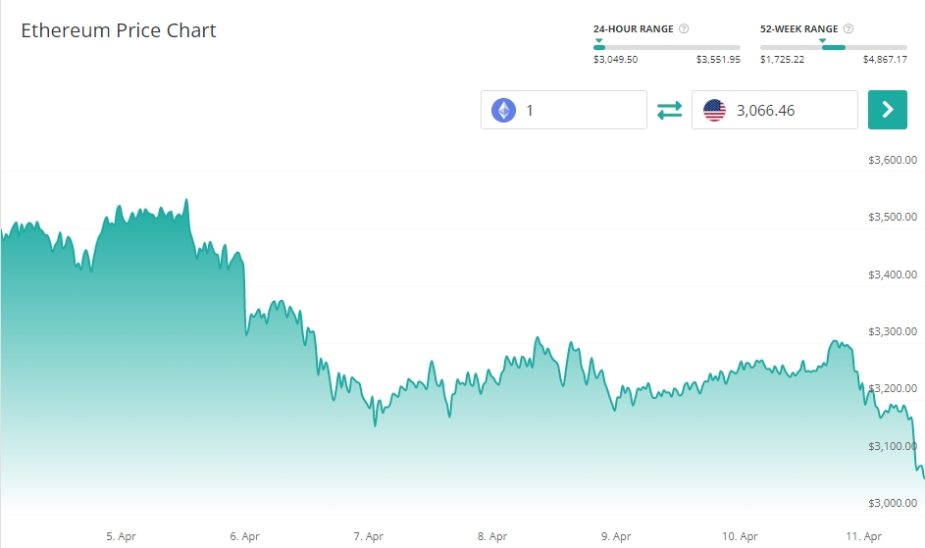Focus the Ethereum amount input field
Viewport: 925px width, 548px height.
pyautogui.click(x=579, y=110)
